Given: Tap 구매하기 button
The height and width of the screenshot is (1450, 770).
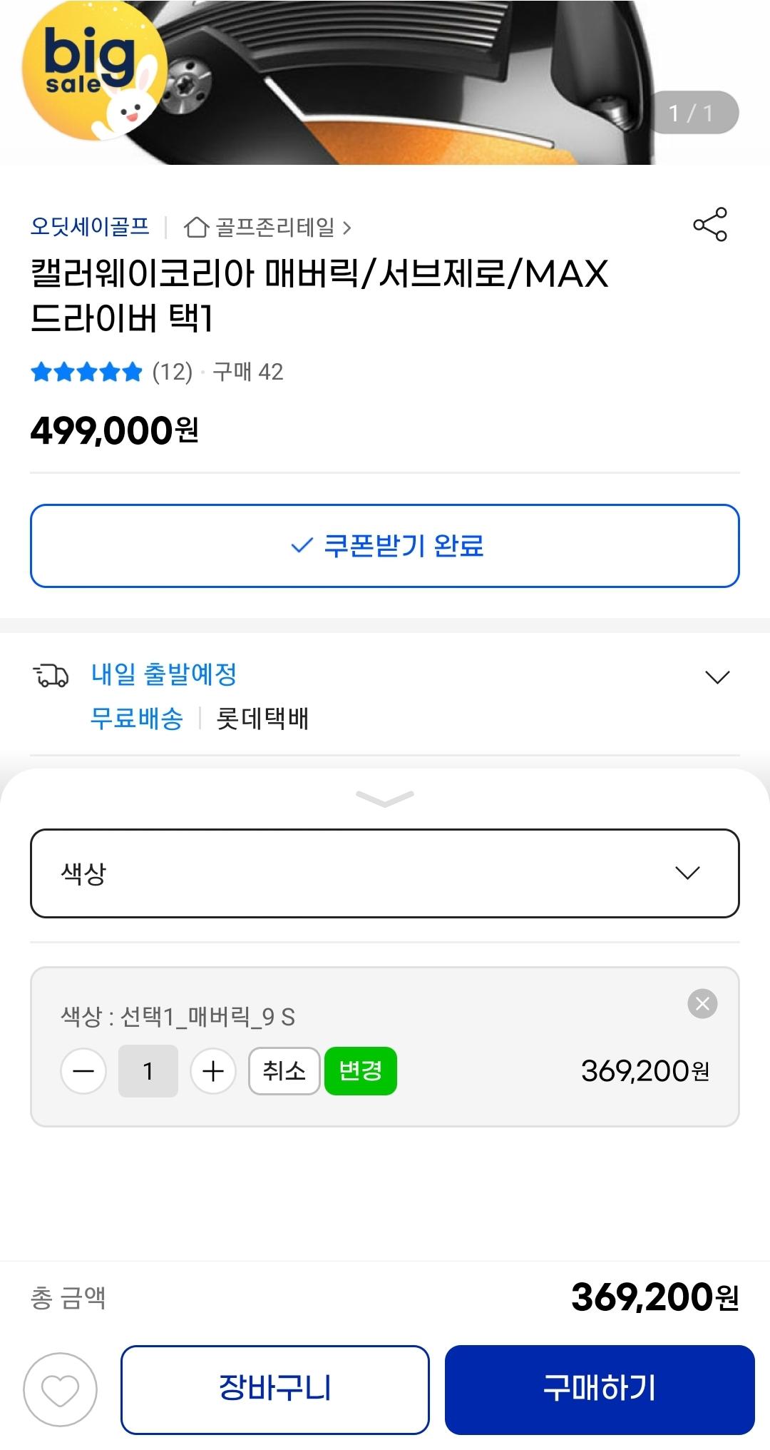Looking at the screenshot, I should (600, 1389).
